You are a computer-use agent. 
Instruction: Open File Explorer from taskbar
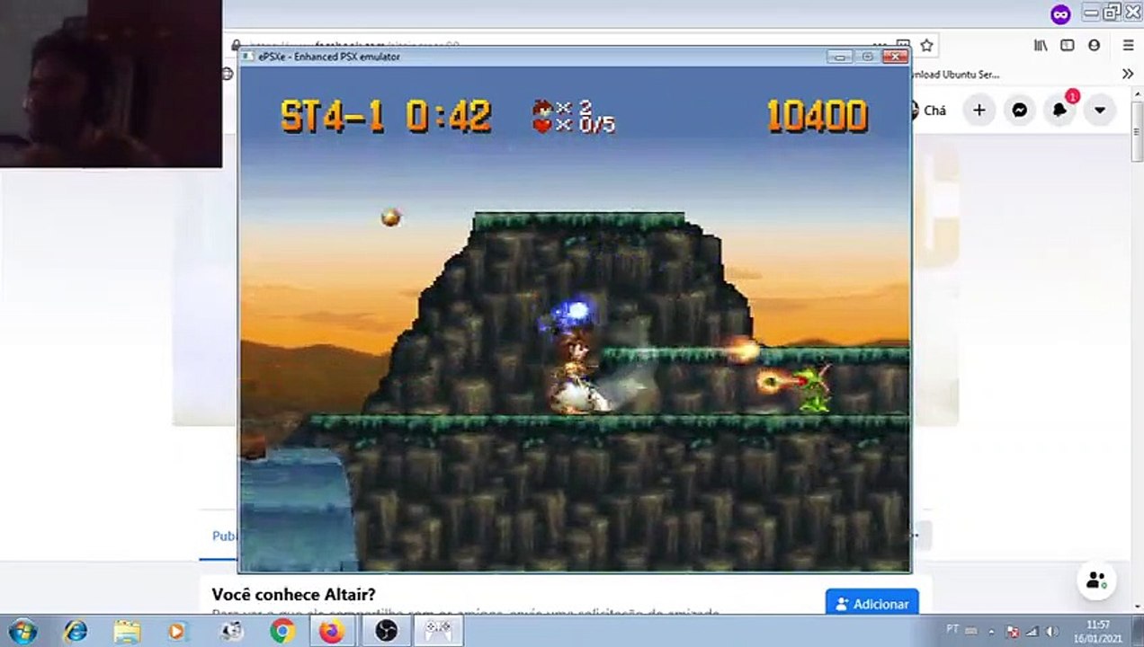click(127, 631)
